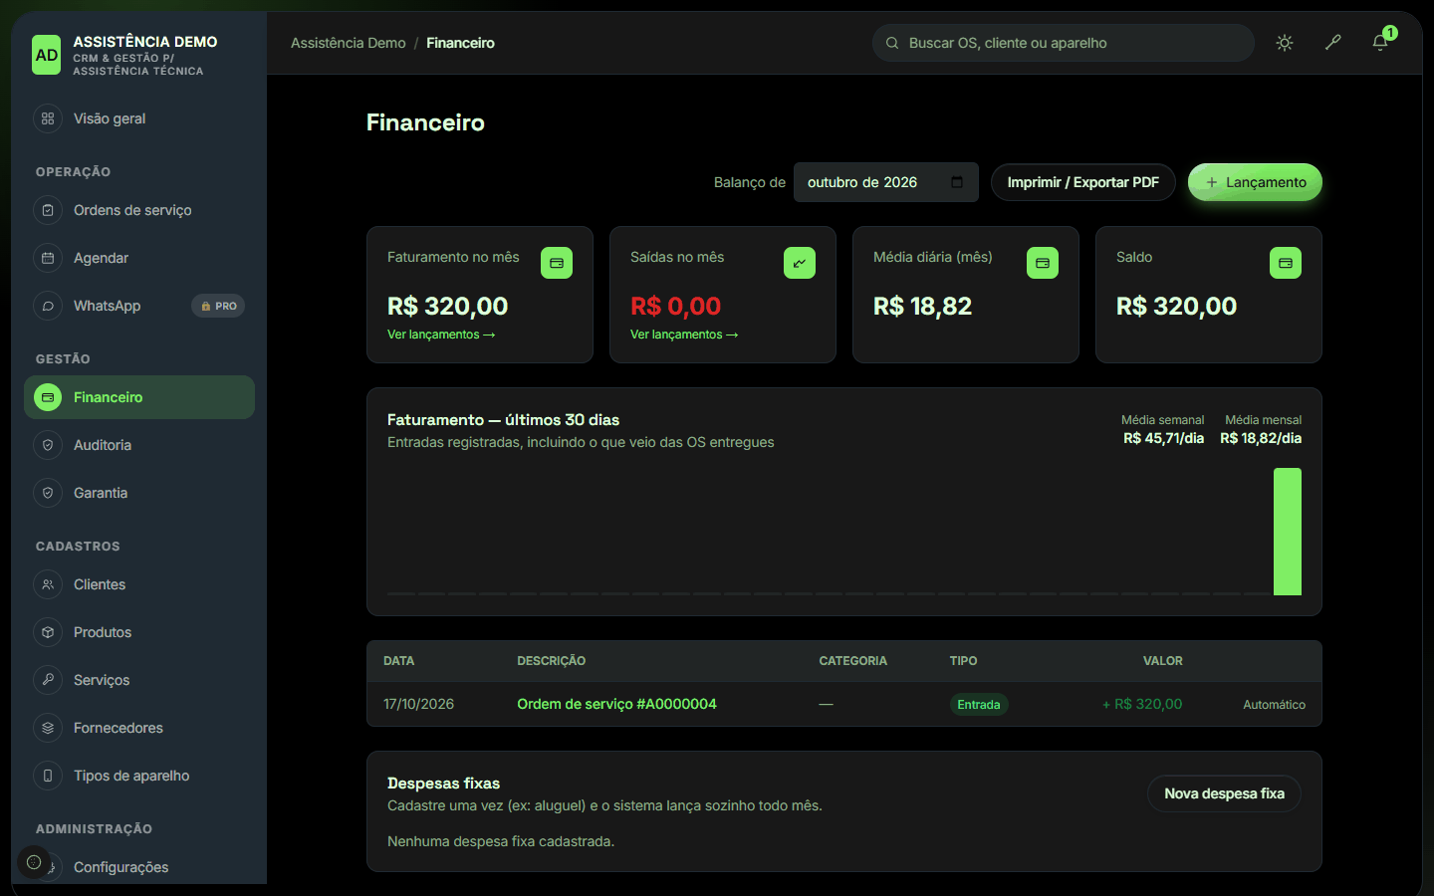Click the Visão geral grid icon

[48, 118]
